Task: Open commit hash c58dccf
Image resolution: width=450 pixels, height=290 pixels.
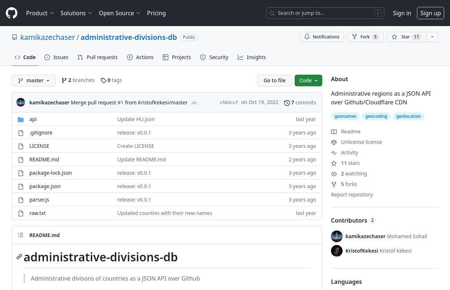Action: tap(229, 103)
